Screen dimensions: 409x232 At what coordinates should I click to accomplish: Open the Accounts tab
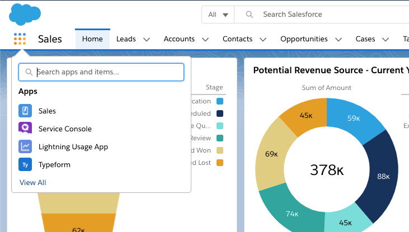[x=179, y=39]
